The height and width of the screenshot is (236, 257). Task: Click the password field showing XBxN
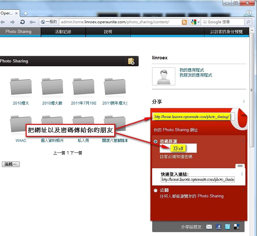(x=178, y=148)
